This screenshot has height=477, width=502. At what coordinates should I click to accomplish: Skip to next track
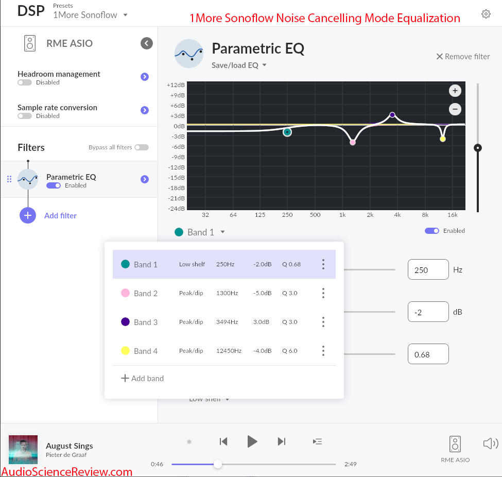(282, 441)
